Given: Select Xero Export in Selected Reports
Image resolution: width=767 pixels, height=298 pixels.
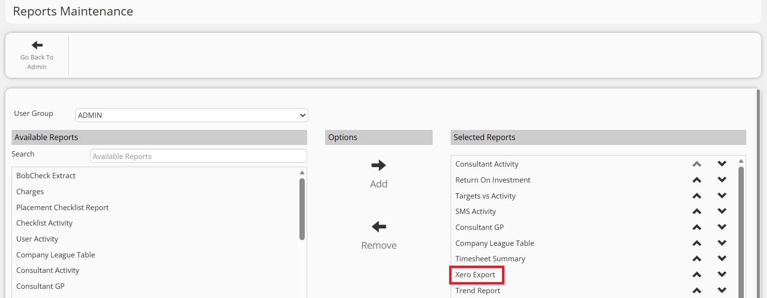Looking at the screenshot, I should pos(475,275).
